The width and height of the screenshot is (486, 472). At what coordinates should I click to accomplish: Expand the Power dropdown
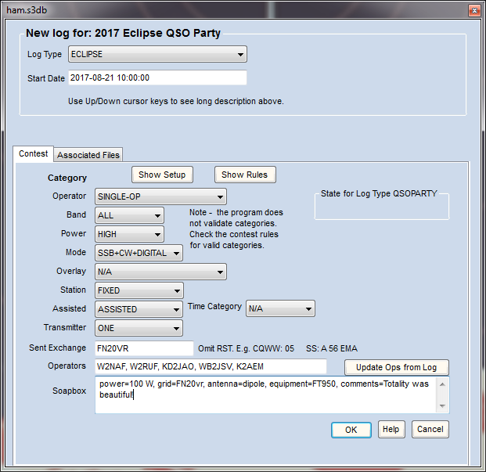[129, 234]
